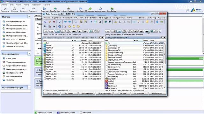Viewport: 204px width, 114px height.
Task: Click F8 Удаление button
Action: tap(139, 93)
